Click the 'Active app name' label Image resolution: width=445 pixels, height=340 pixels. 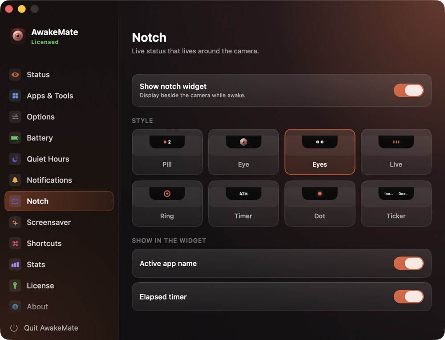click(168, 264)
